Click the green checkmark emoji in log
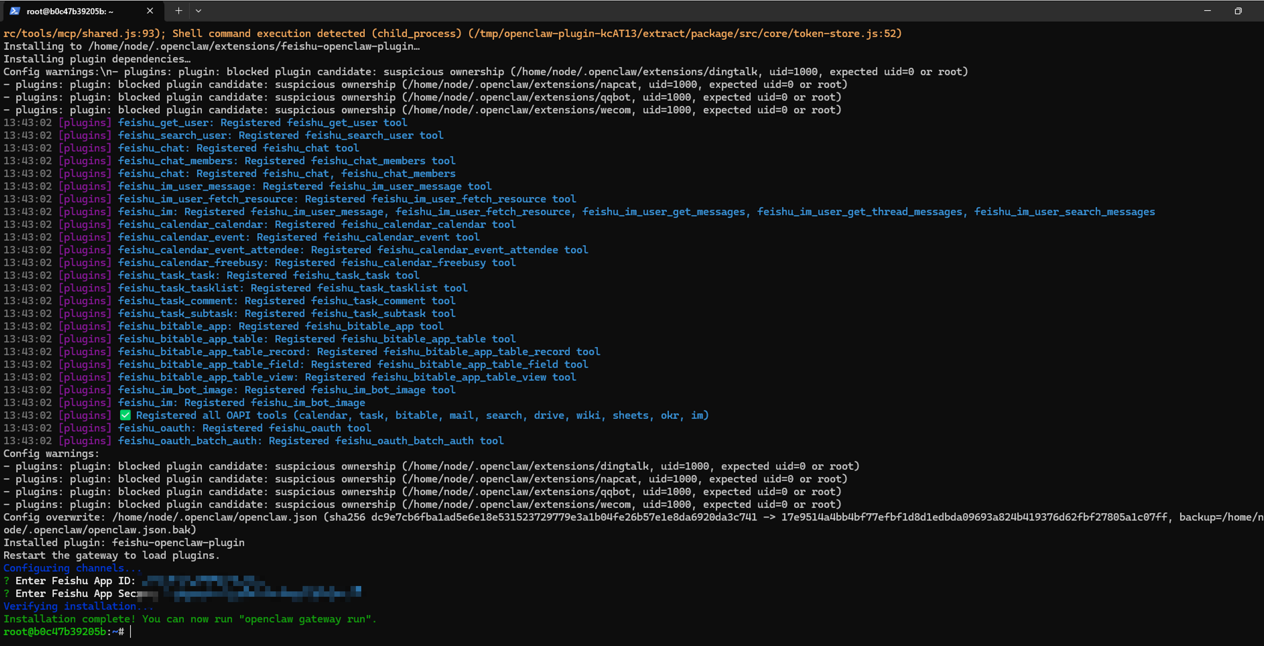The height and width of the screenshot is (646, 1264). point(125,415)
